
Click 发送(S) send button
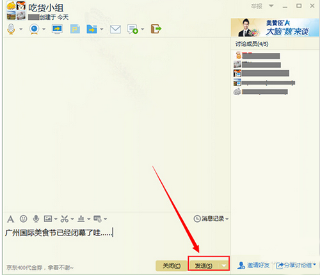point(204,265)
